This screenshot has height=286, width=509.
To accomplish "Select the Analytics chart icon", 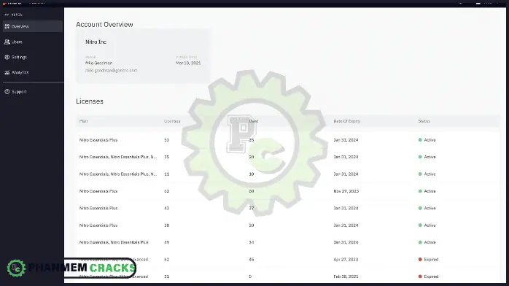I will tap(7, 72).
